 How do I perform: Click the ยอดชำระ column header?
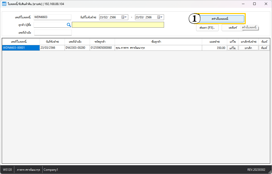click(x=214, y=42)
